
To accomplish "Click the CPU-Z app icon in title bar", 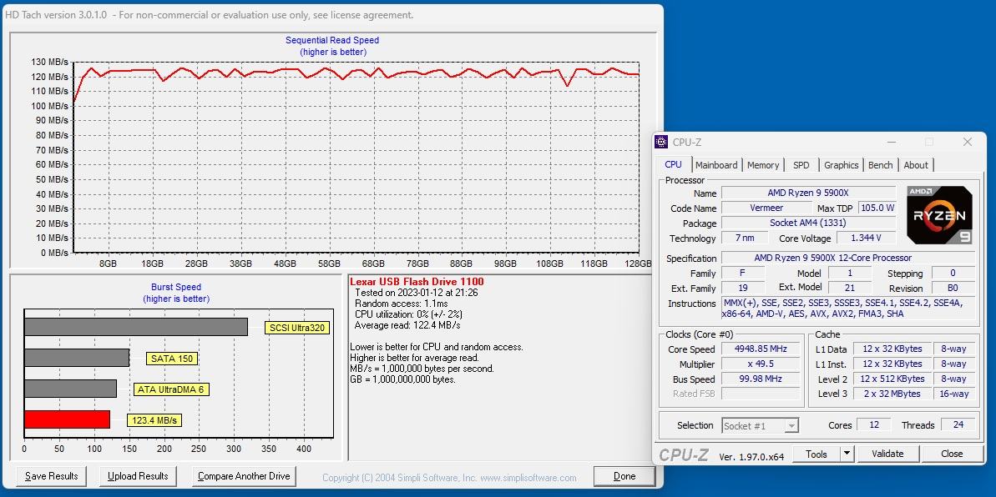I will [x=661, y=142].
